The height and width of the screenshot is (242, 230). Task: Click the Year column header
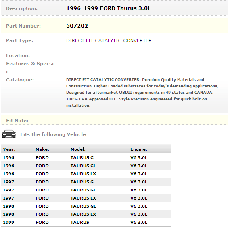(x=9, y=149)
